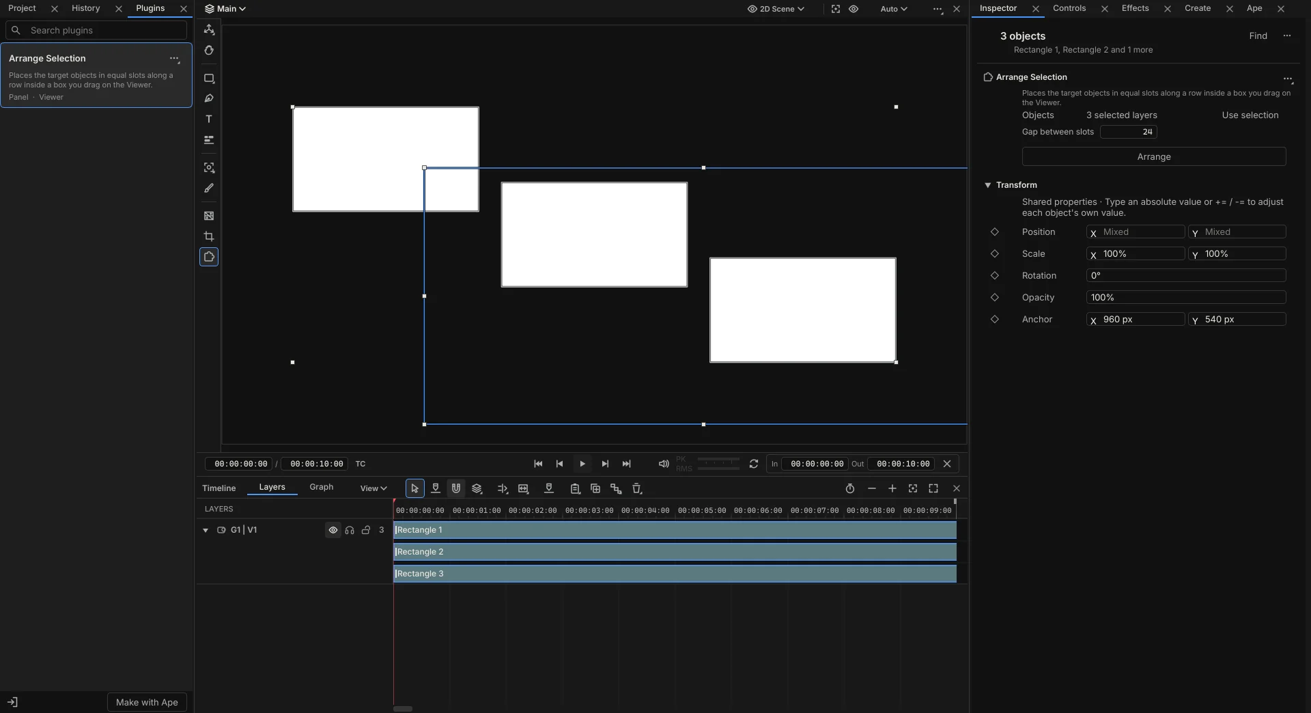Open the Auto quality dropdown
Screen dimensions: 1311x713
(x=894, y=9)
